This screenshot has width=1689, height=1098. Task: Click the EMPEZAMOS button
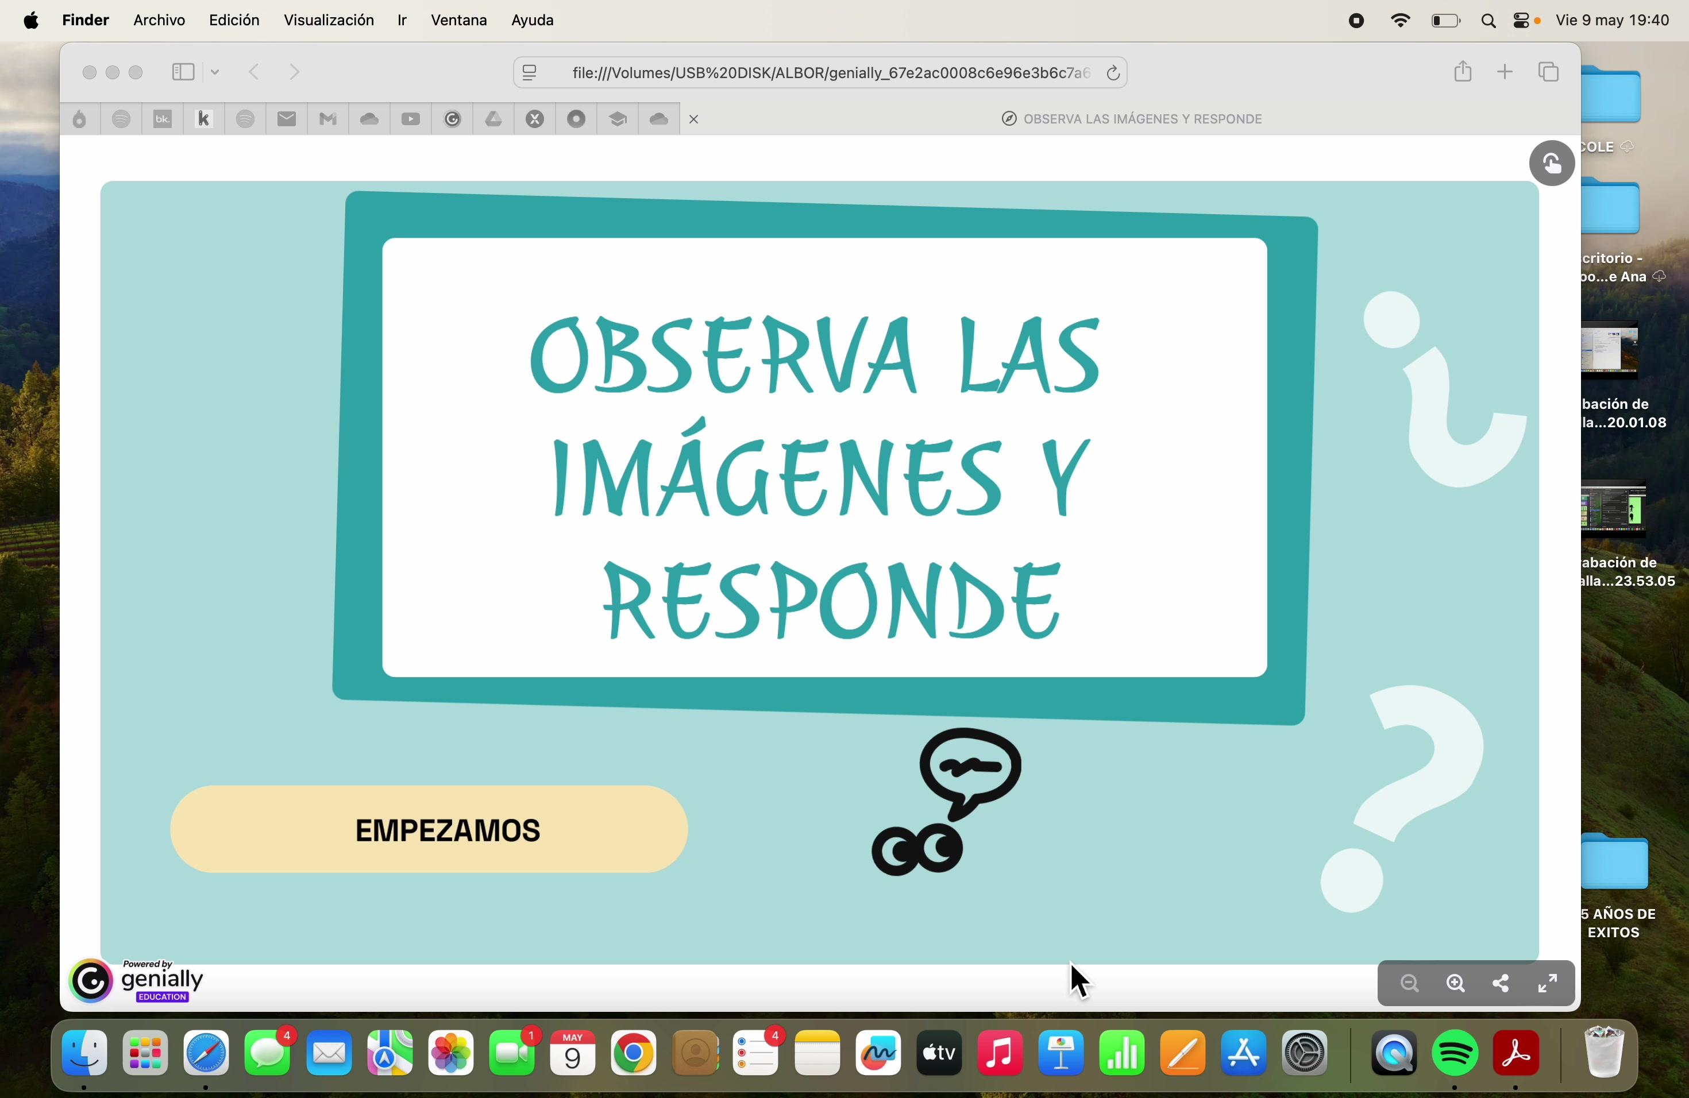pos(429,829)
